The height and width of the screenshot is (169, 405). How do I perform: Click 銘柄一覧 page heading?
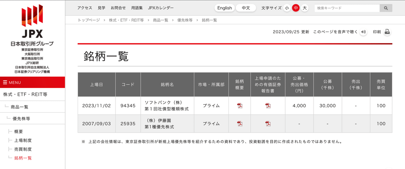(x=106, y=56)
